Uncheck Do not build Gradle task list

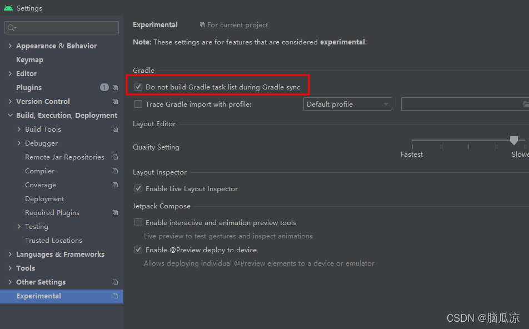click(138, 87)
